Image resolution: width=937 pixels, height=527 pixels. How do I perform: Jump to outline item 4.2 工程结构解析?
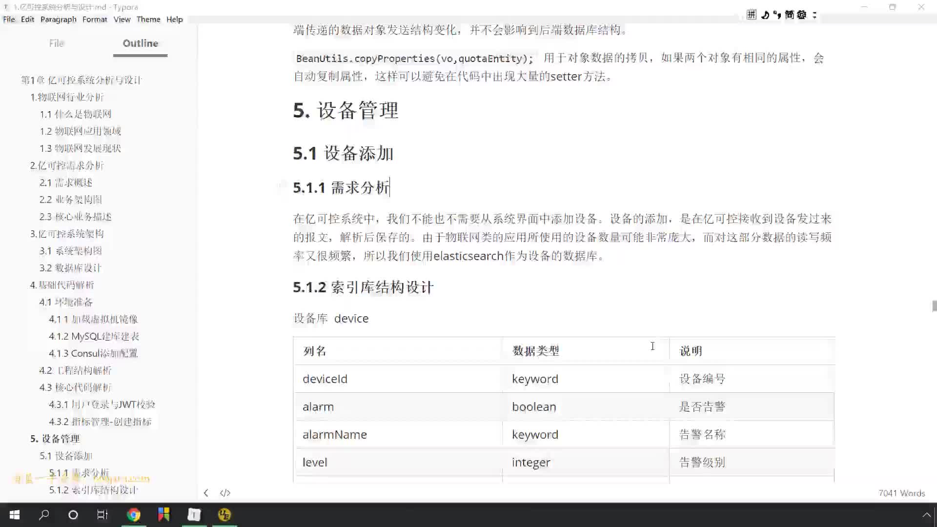click(x=76, y=370)
